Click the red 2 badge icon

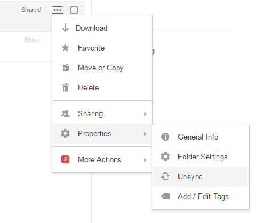pos(65,159)
